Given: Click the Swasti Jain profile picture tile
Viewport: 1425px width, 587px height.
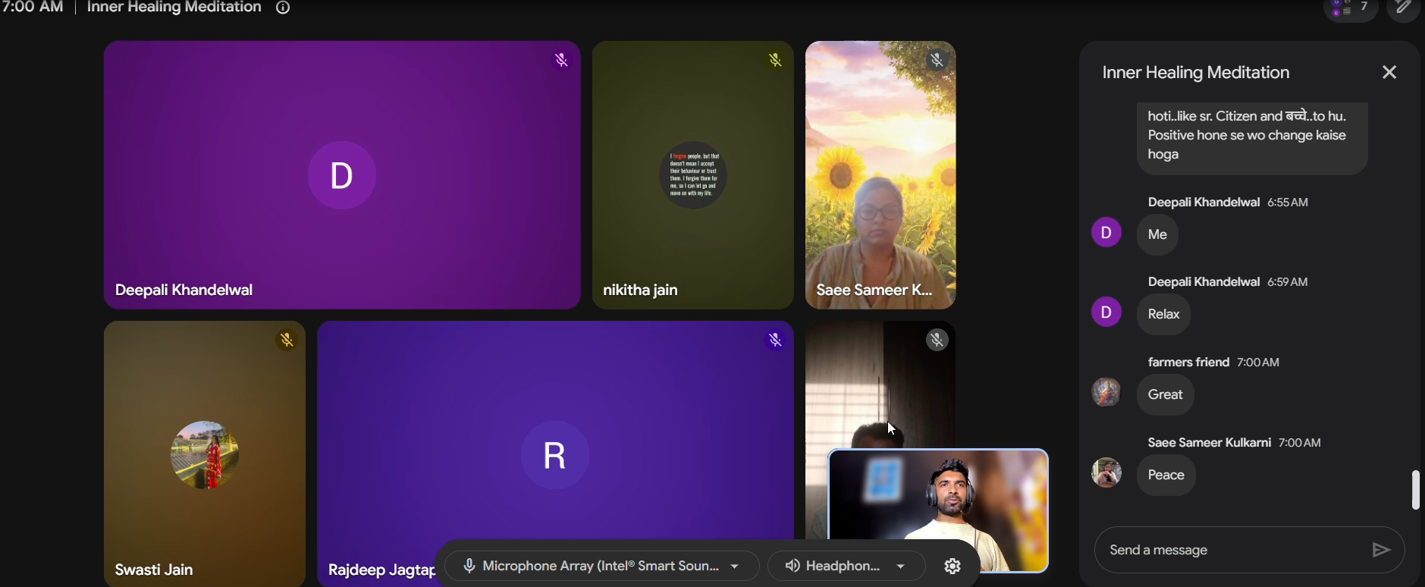Looking at the screenshot, I should click(205, 454).
